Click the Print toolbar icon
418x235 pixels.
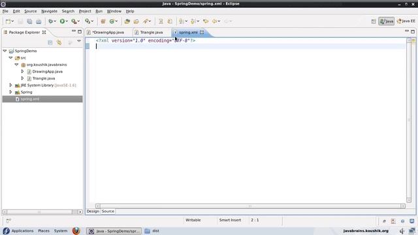39,22
